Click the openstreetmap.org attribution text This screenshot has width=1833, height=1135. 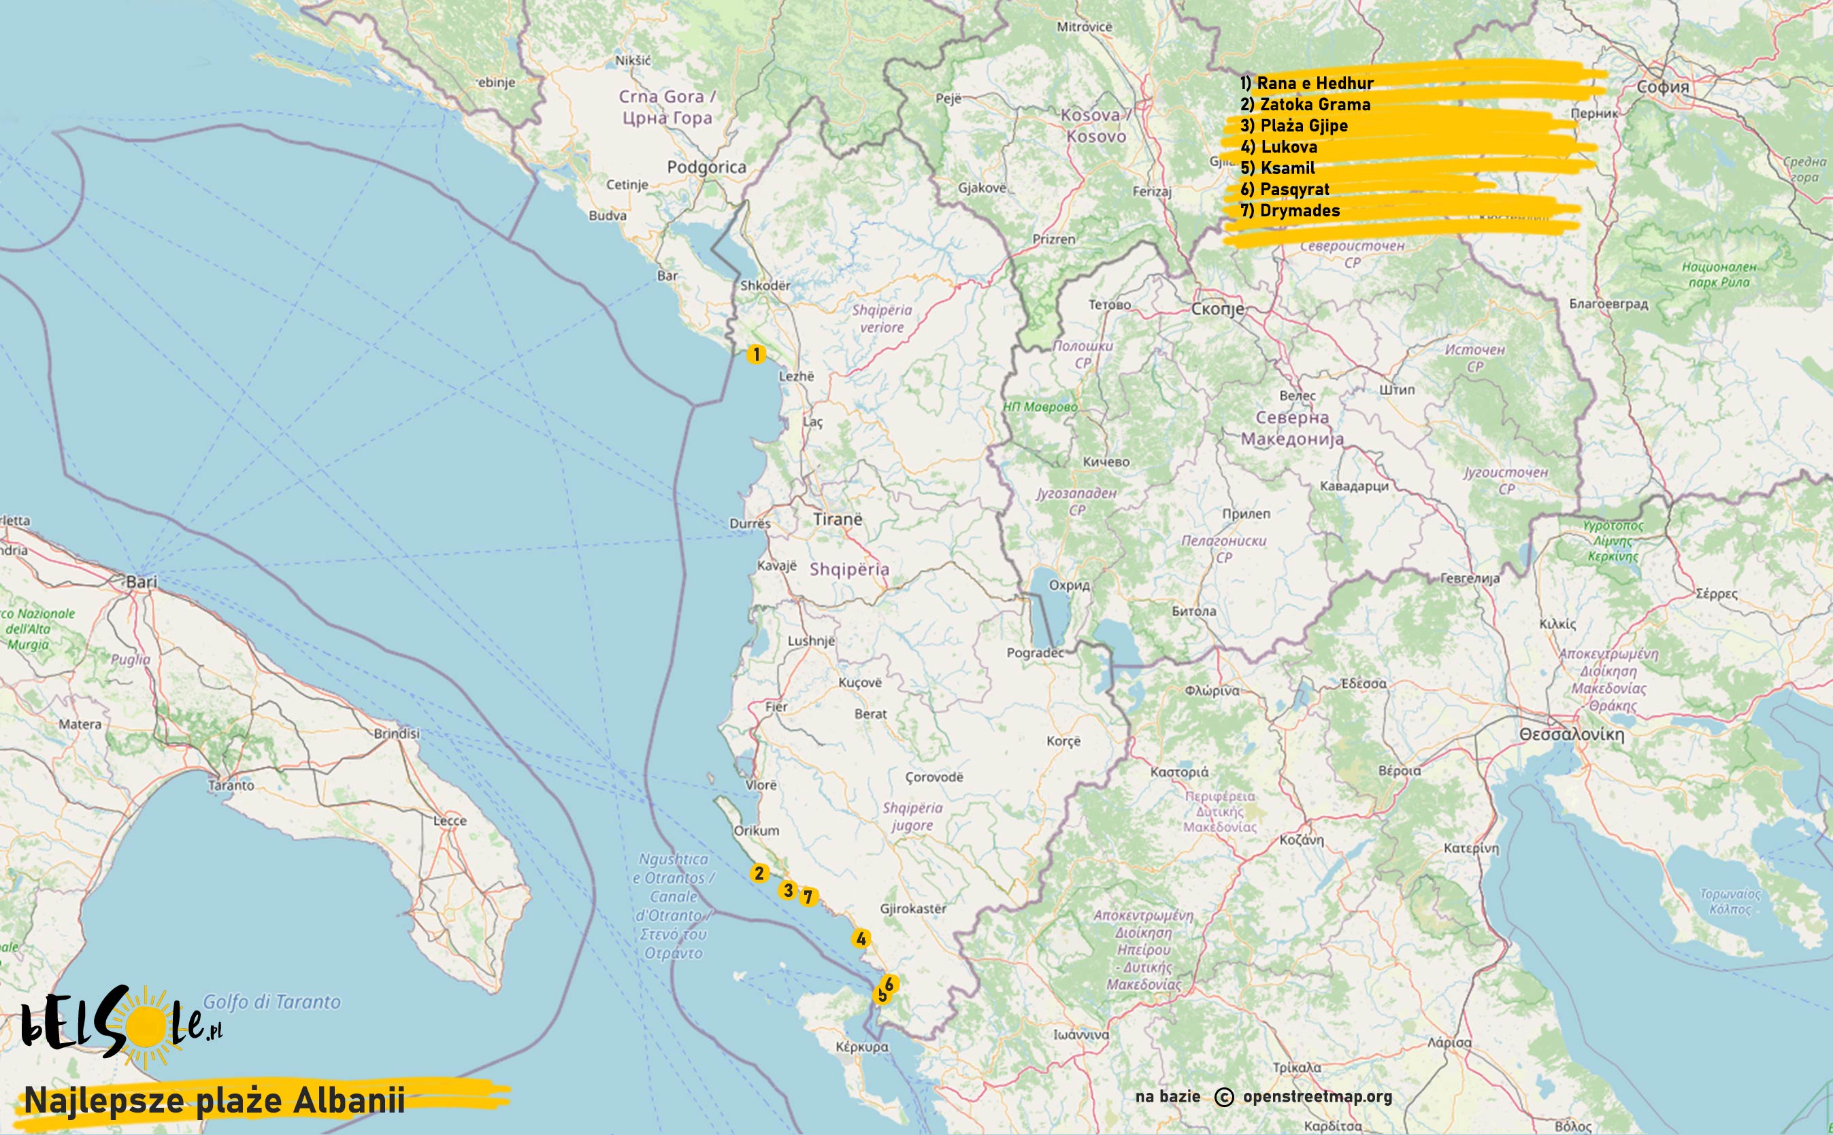[x=1317, y=1097]
